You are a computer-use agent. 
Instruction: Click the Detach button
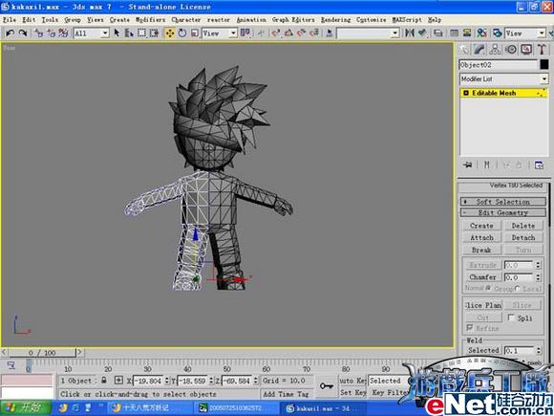(523, 238)
